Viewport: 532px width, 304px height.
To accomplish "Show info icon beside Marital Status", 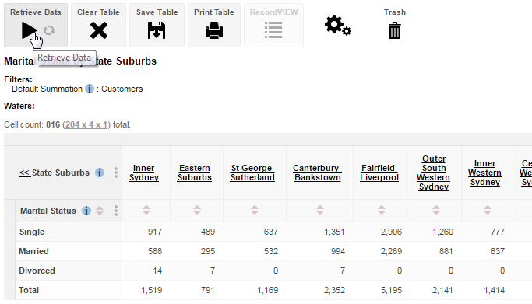I will [x=86, y=211].
